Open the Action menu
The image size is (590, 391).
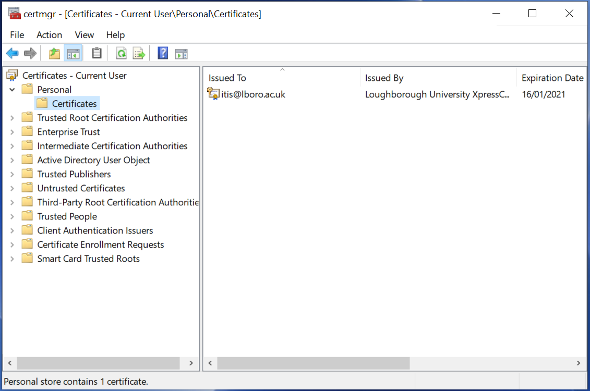(49, 35)
